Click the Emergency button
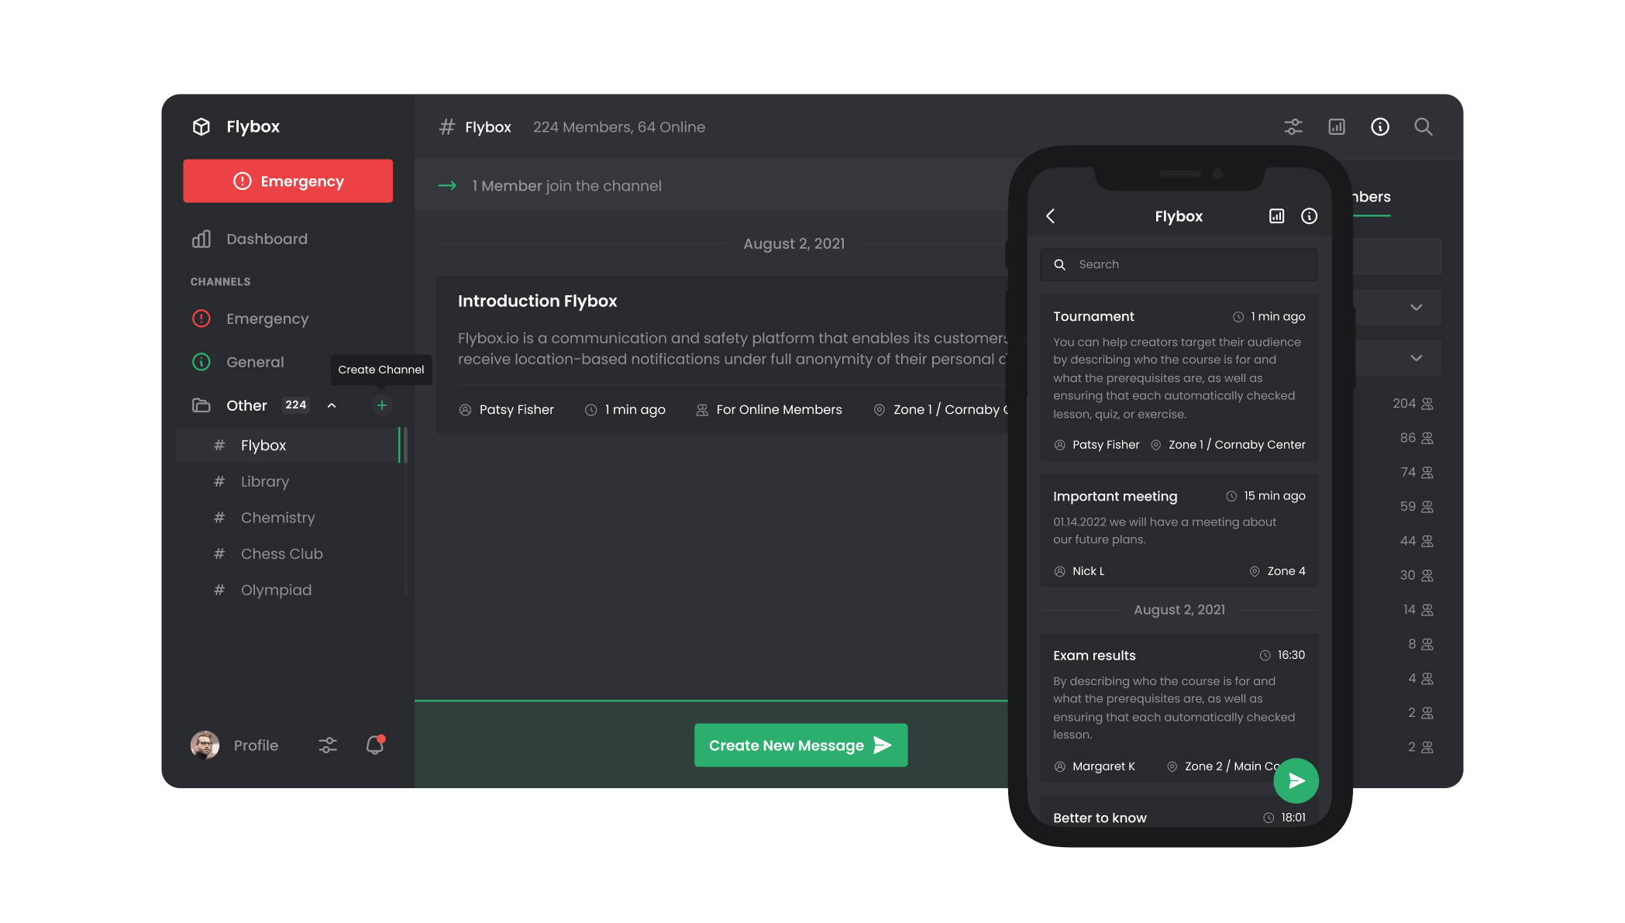The height and width of the screenshot is (923, 1625). pos(287,181)
